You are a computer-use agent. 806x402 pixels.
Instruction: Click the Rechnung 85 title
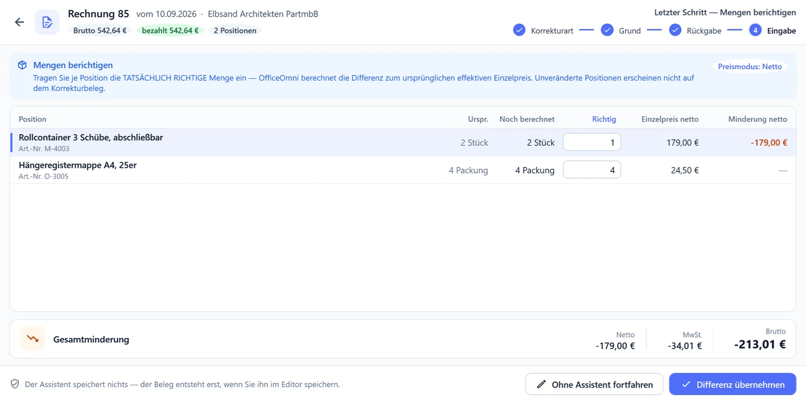pos(98,14)
